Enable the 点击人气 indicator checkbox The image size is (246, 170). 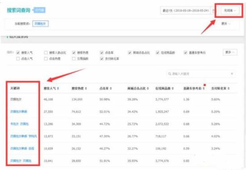pyautogui.click(x=18, y=59)
